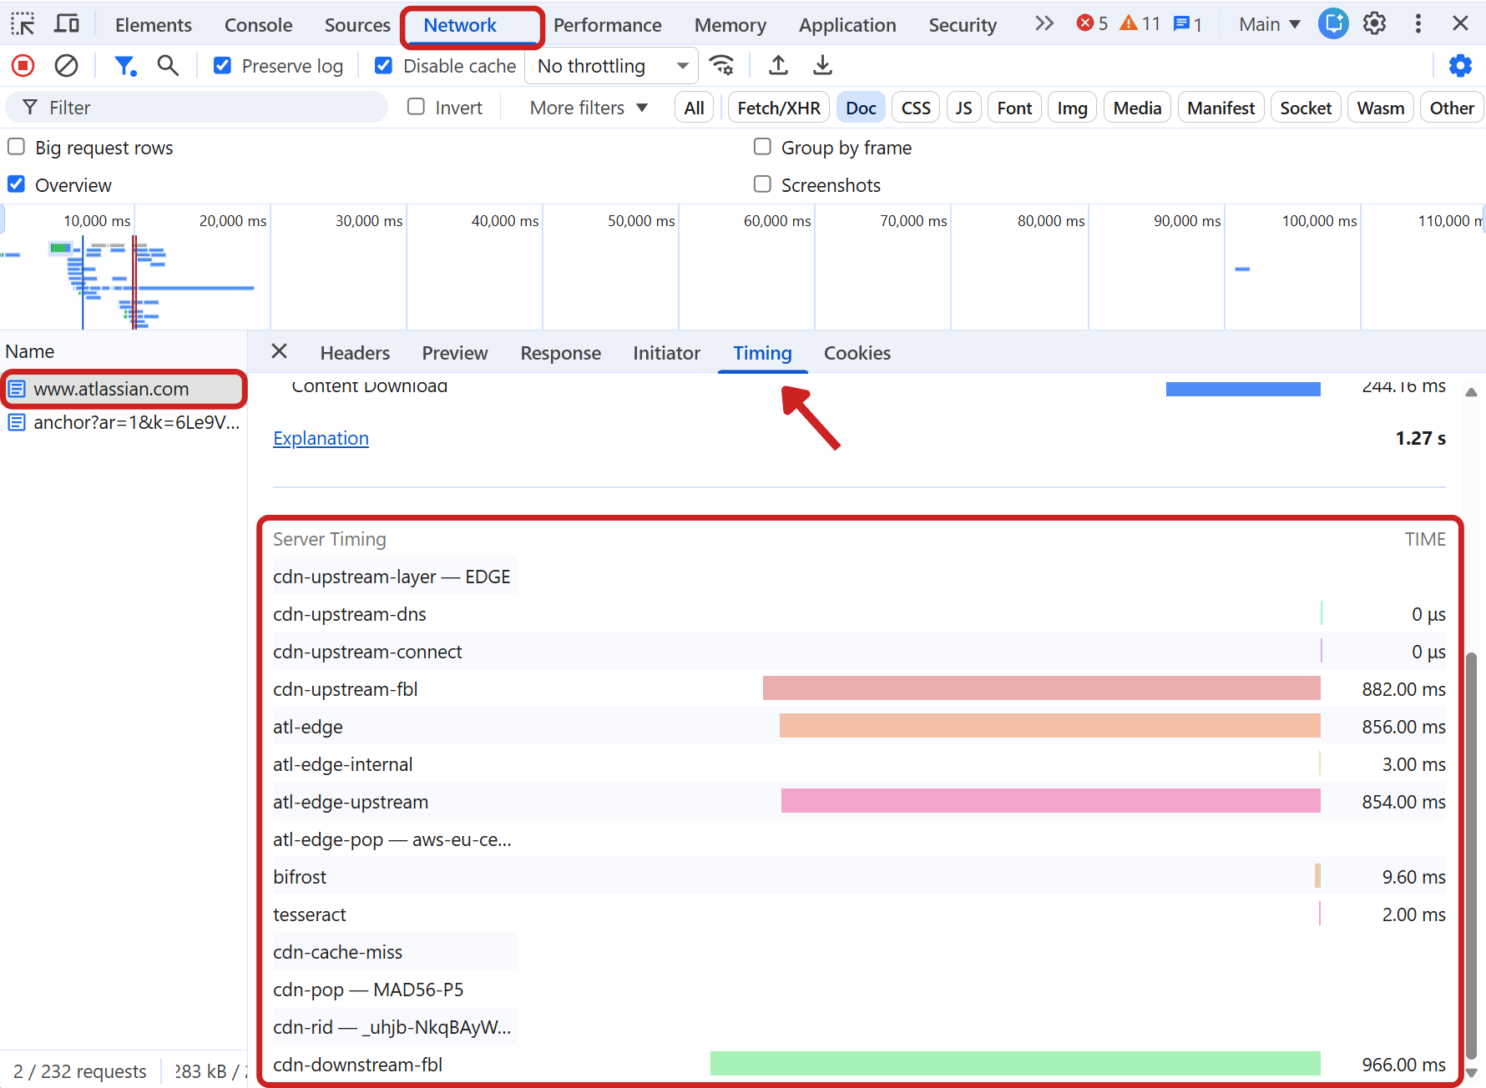Open DevTools settings gear icon

click(x=1374, y=23)
